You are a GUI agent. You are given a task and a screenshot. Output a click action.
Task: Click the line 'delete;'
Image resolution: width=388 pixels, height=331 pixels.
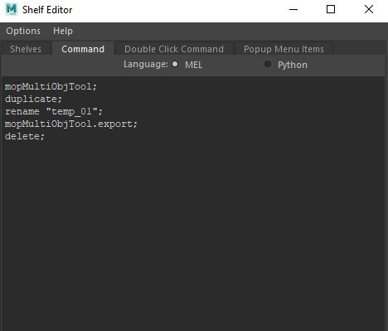[x=25, y=136]
